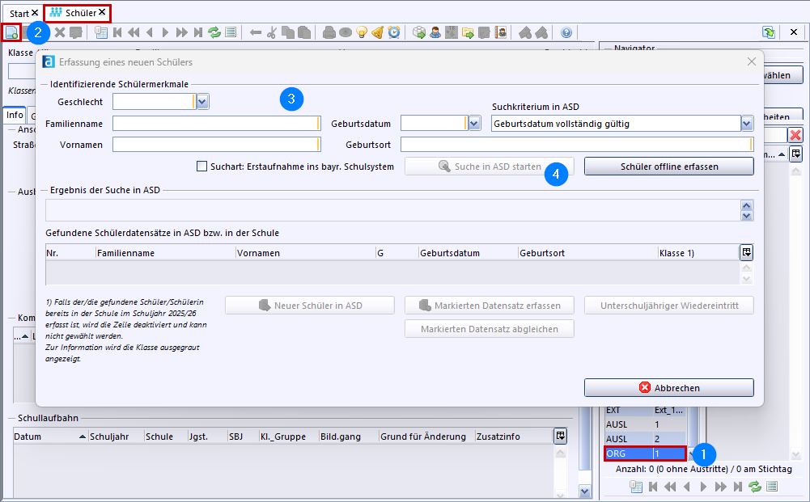Click the Schüler offline erfassen button

pyautogui.click(x=668, y=167)
